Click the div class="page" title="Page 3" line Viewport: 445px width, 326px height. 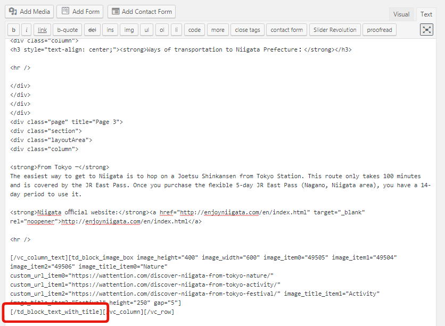67,122
